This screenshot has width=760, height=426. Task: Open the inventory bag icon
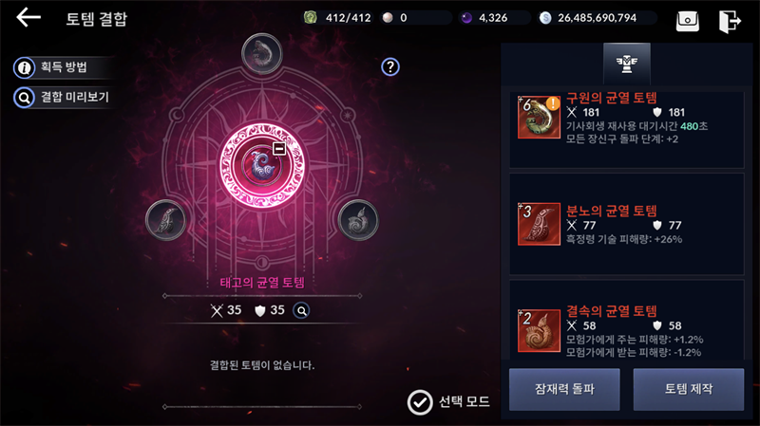[687, 21]
